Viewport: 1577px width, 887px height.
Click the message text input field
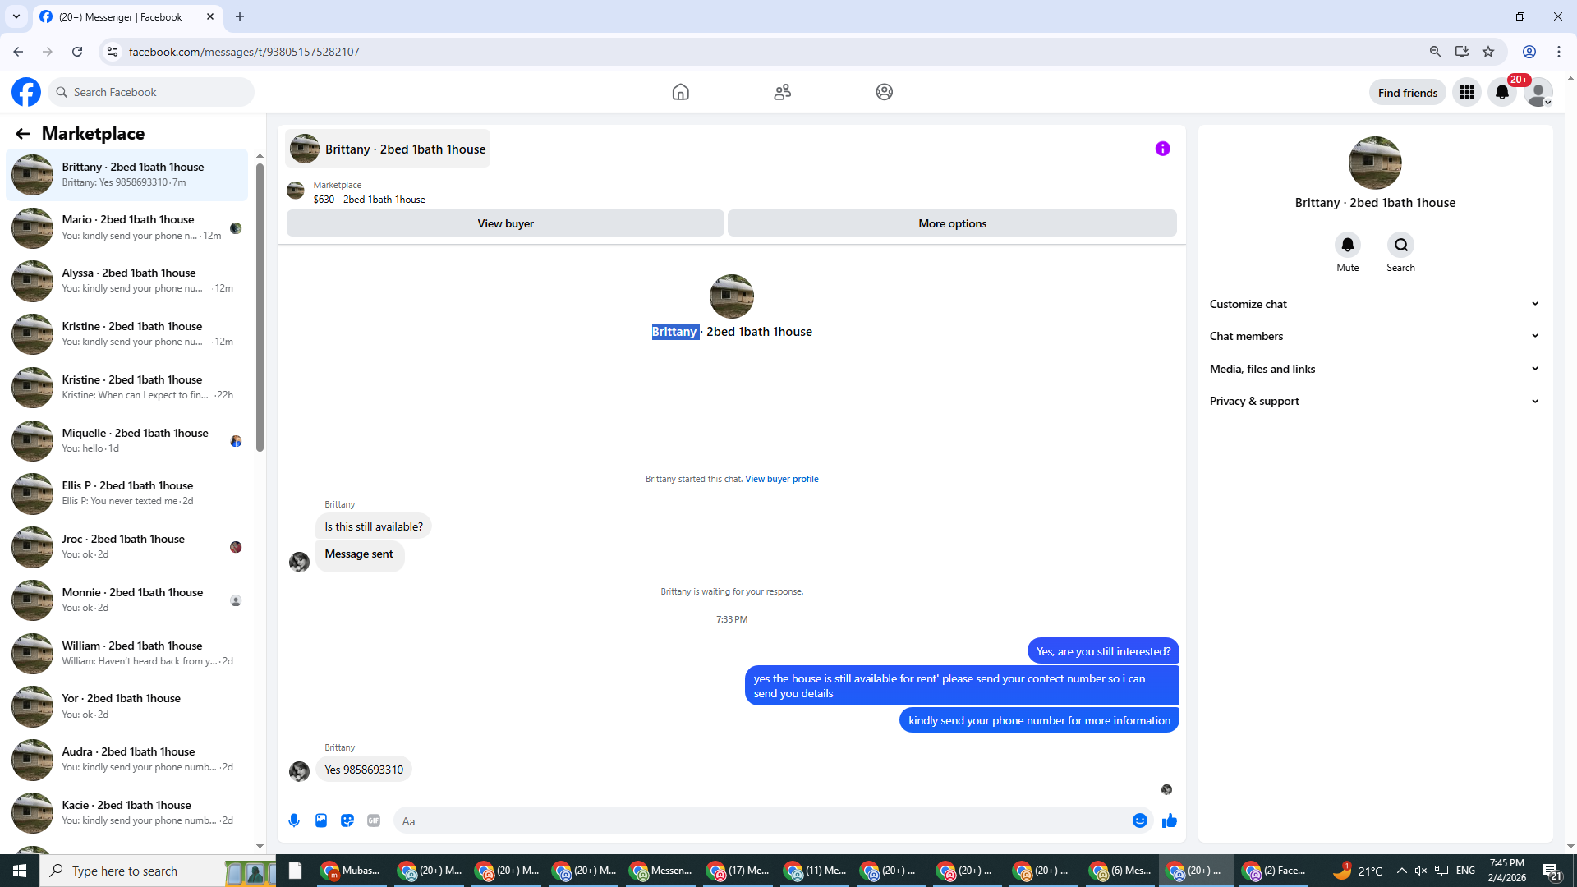760,820
